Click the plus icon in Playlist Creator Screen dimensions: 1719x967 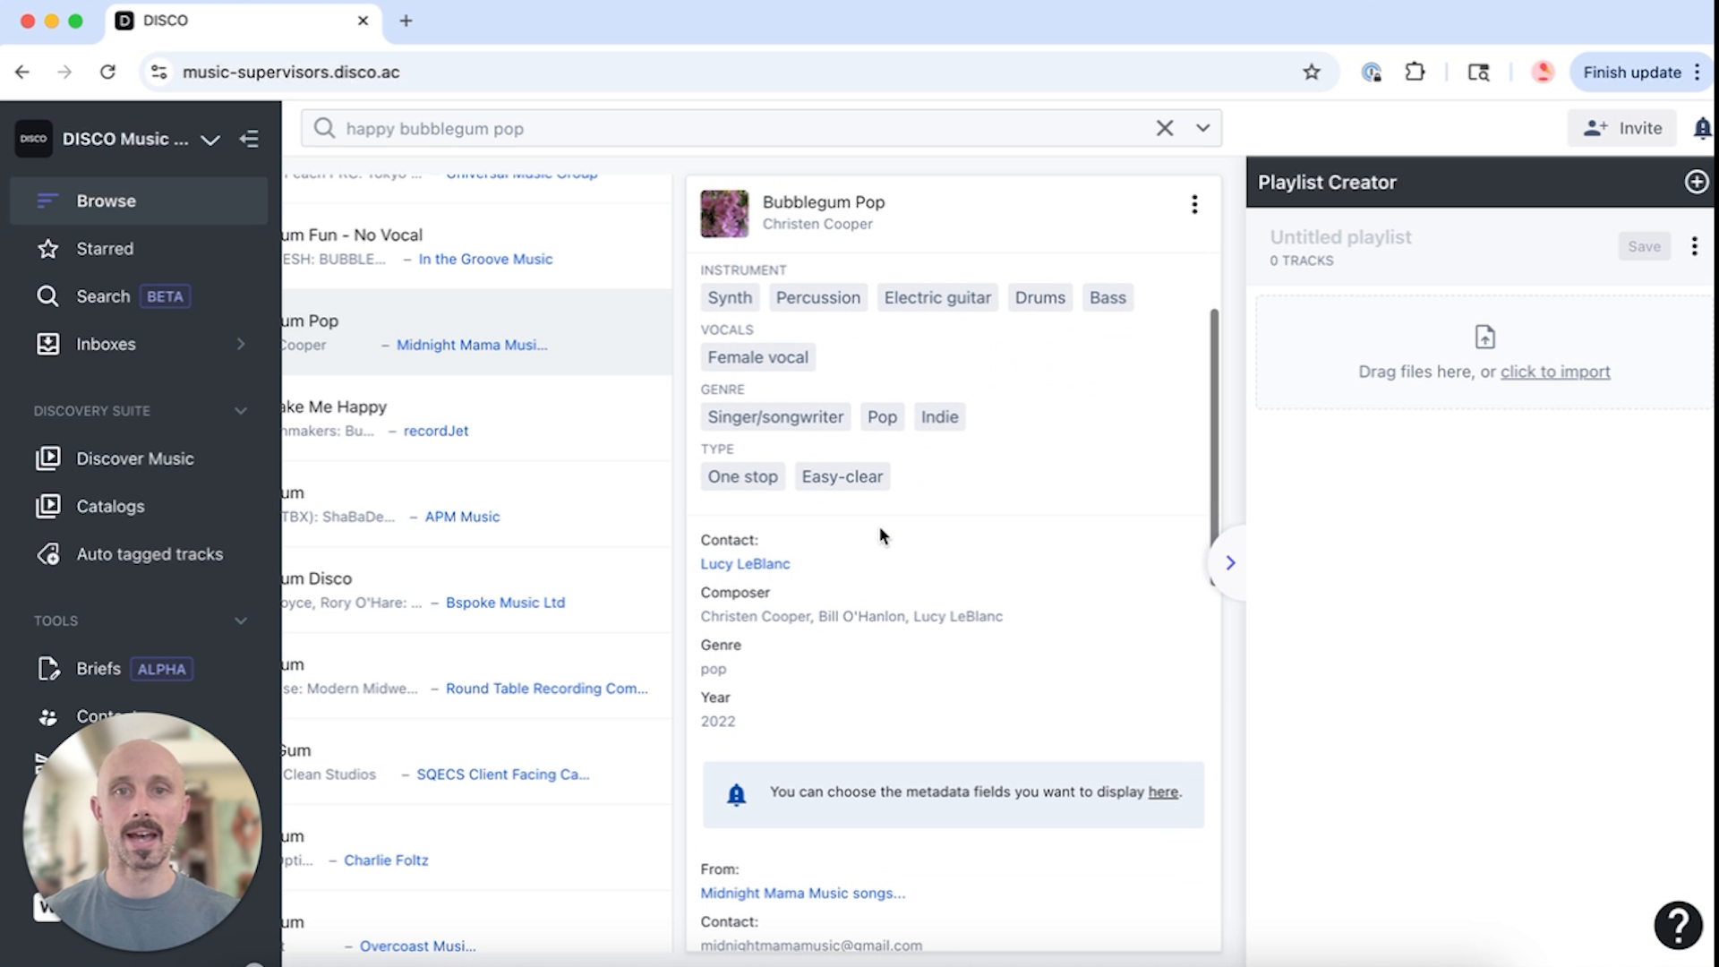pos(1697,182)
